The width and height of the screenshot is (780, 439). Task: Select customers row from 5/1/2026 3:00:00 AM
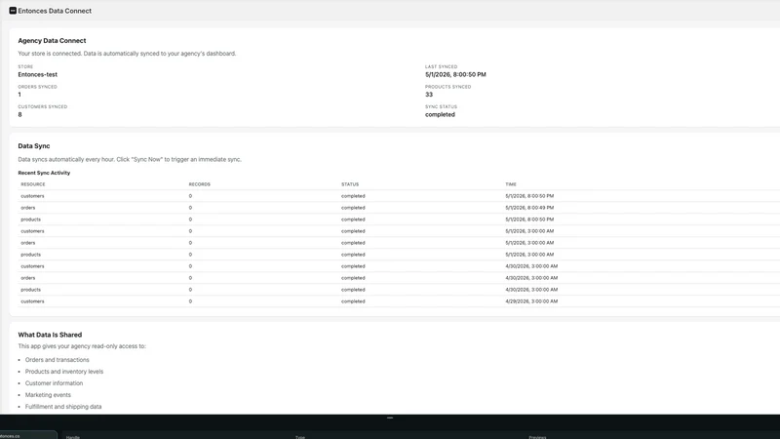[399, 231]
